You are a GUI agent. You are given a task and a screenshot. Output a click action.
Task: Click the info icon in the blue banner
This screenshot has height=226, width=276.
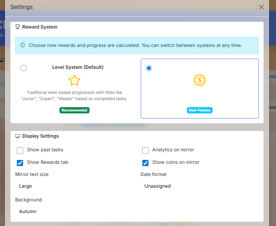point(23,45)
